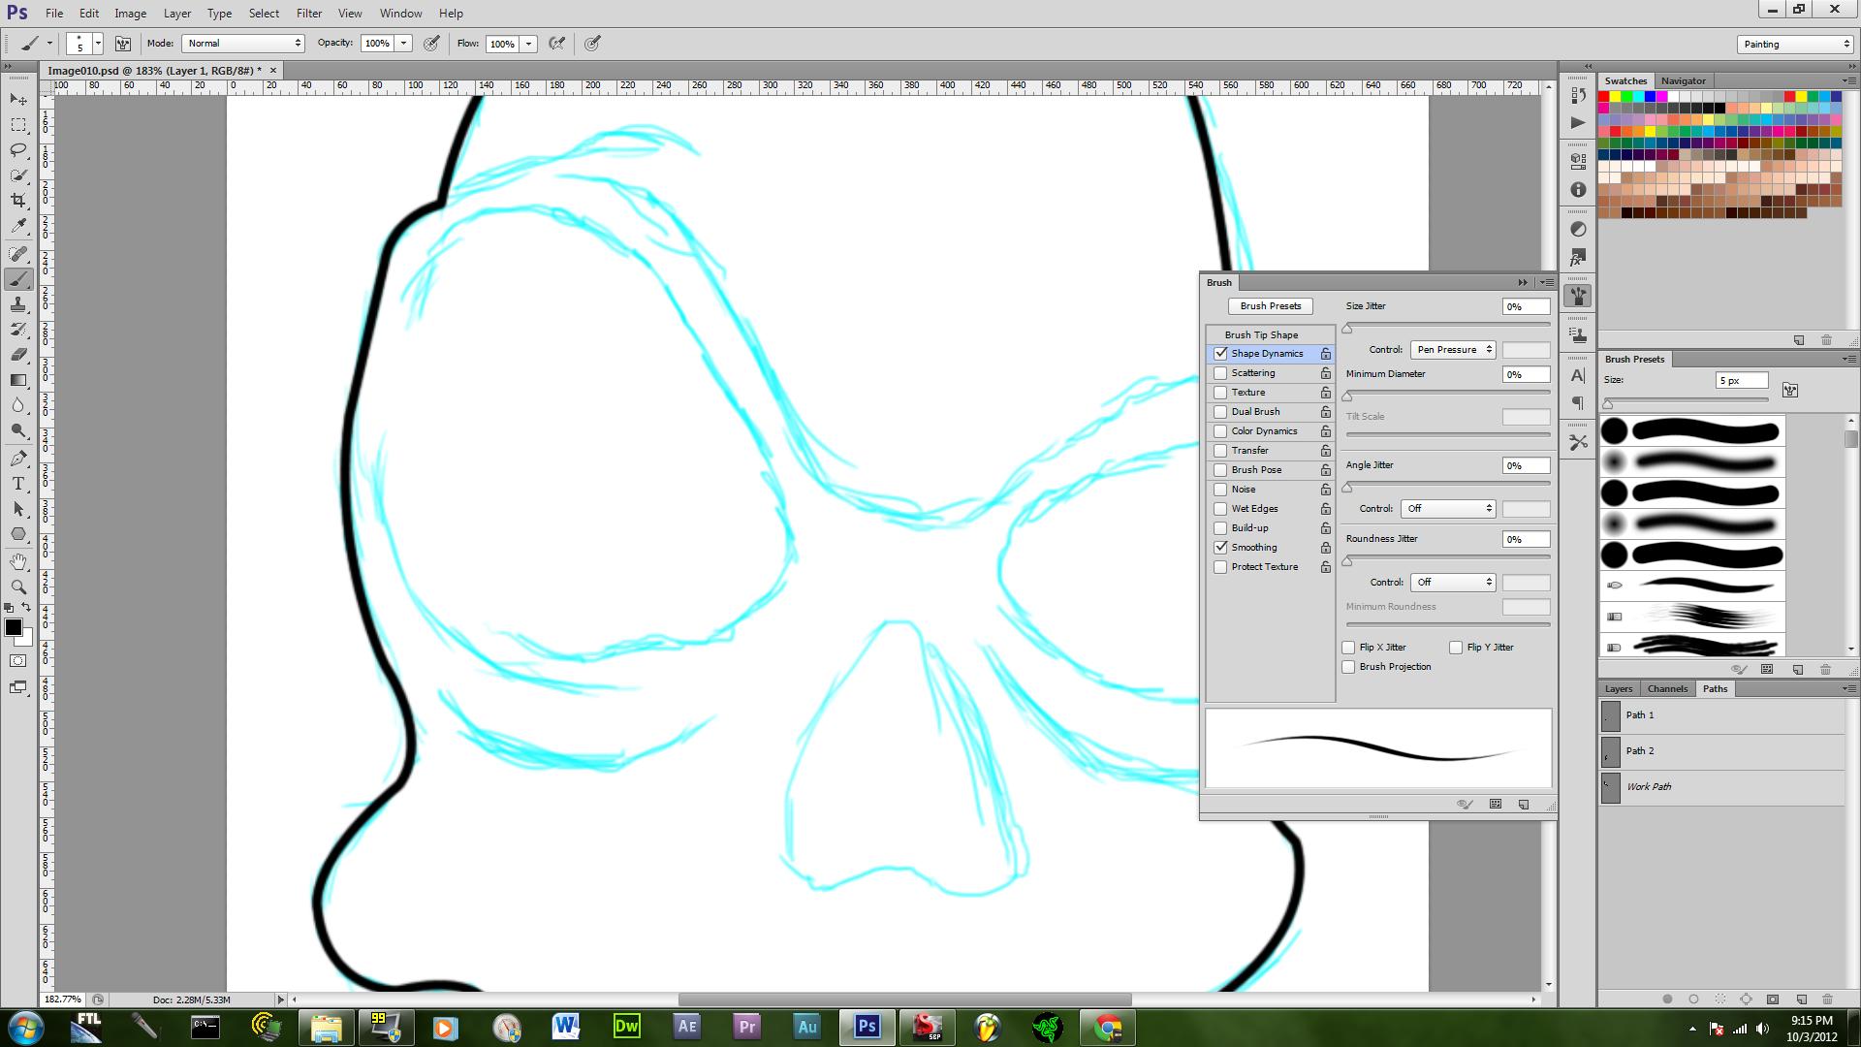Open the Character panel icon
1861x1047 pixels.
[1578, 376]
